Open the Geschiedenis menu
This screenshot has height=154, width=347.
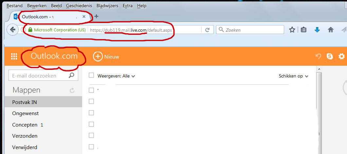click(79, 6)
